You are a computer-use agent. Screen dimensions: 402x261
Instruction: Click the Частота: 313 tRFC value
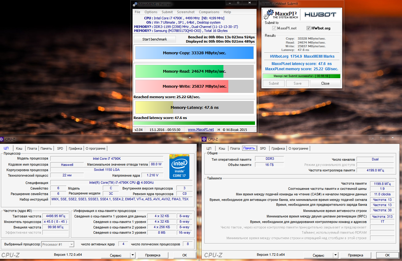coord(382,216)
